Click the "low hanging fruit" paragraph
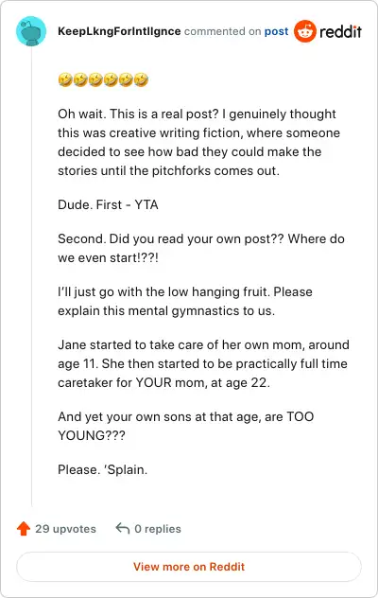Image resolution: width=378 pixels, height=598 pixels. click(x=185, y=301)
